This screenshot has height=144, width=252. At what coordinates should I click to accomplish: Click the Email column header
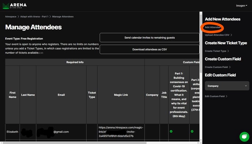[x=61, y=95]
